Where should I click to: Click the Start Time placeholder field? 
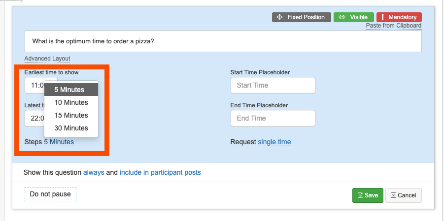273,85
